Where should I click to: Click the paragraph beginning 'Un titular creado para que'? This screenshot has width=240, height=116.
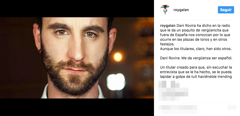(196, 72)
